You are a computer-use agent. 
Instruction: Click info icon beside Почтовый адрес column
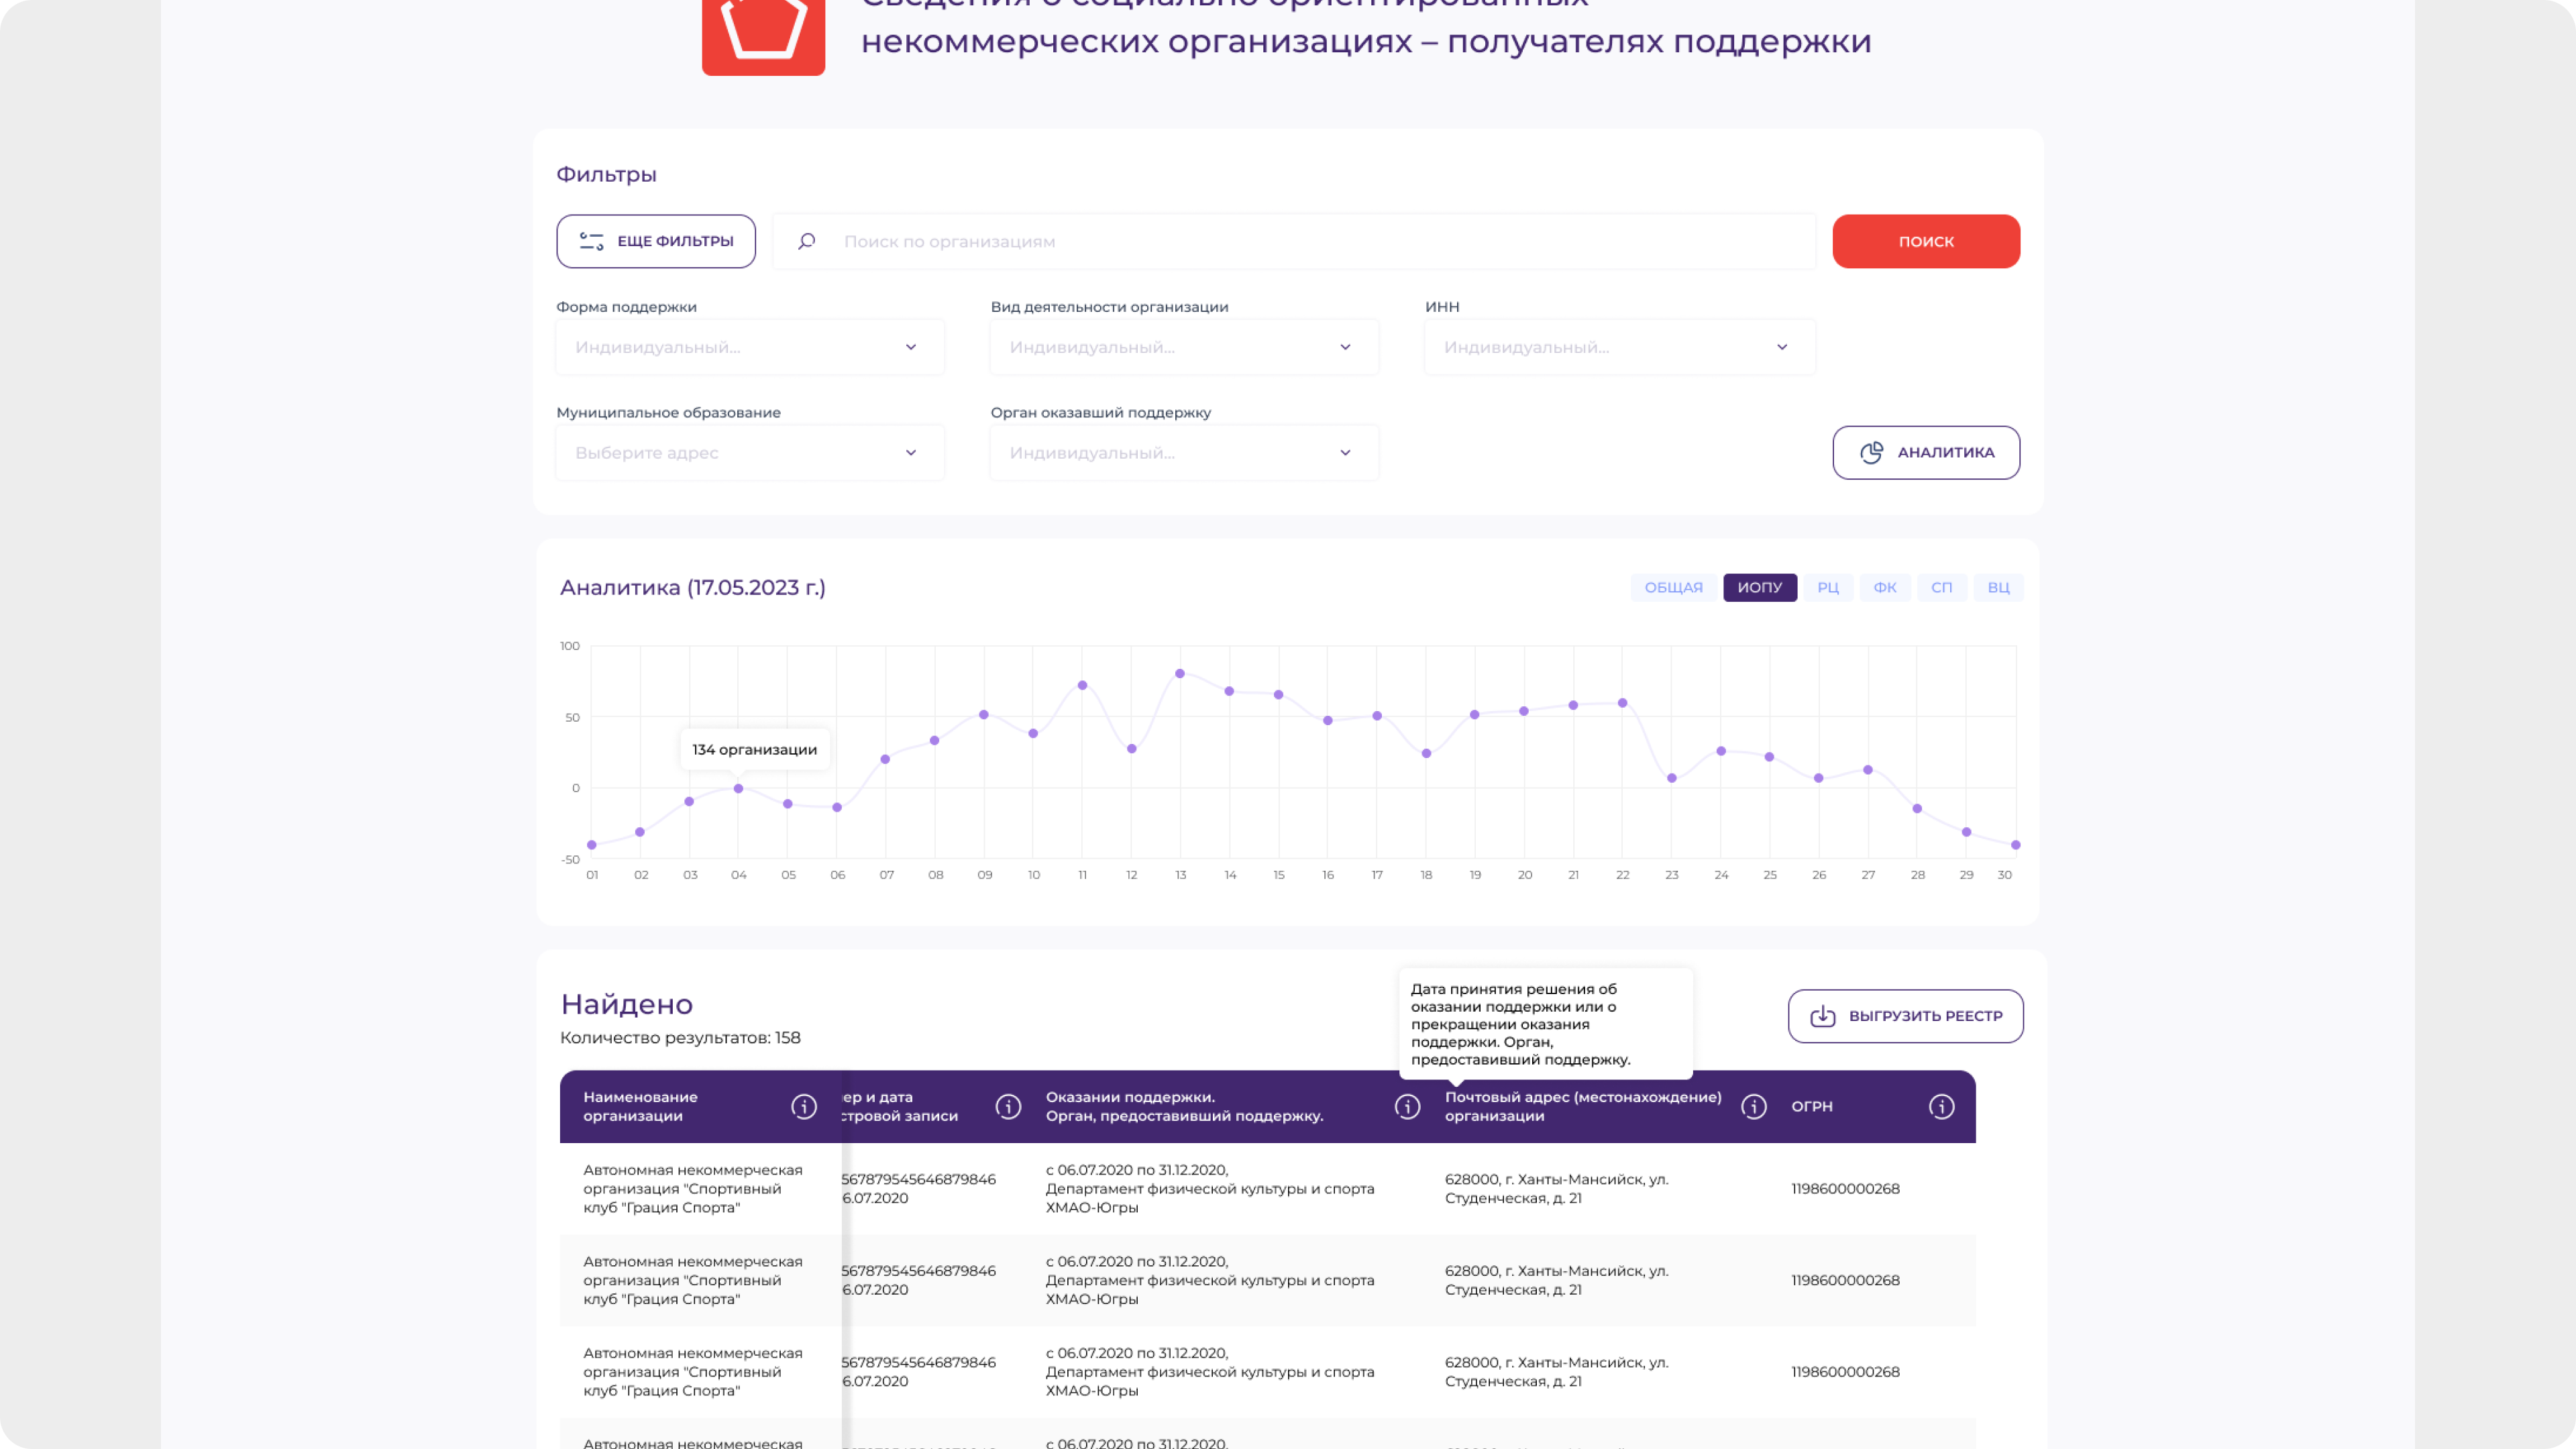(x=1753, y=1106)
